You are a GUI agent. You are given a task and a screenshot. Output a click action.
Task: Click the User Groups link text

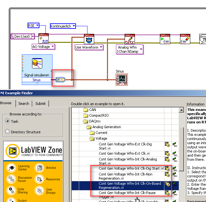tap(51, 191)
